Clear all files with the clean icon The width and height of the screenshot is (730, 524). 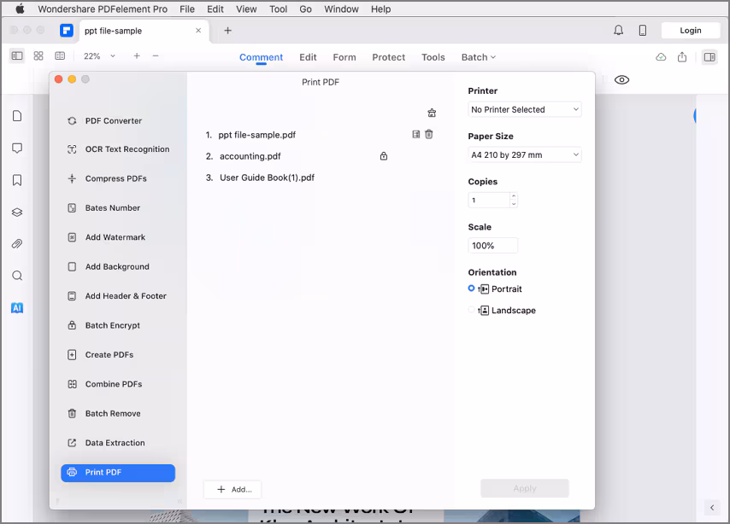tap(432, 113)
